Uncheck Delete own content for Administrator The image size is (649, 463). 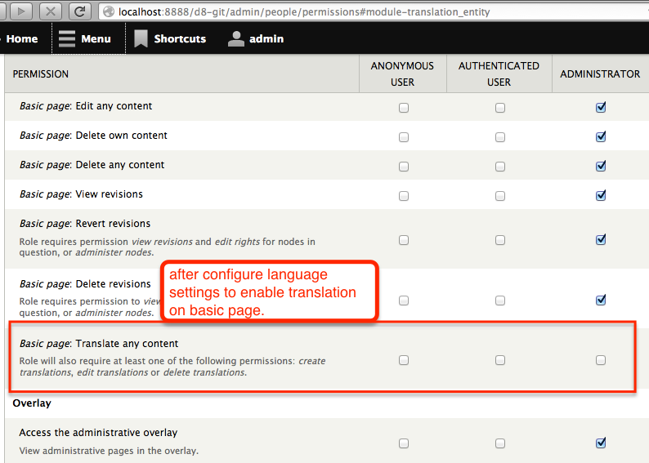(x=601, y=137)
